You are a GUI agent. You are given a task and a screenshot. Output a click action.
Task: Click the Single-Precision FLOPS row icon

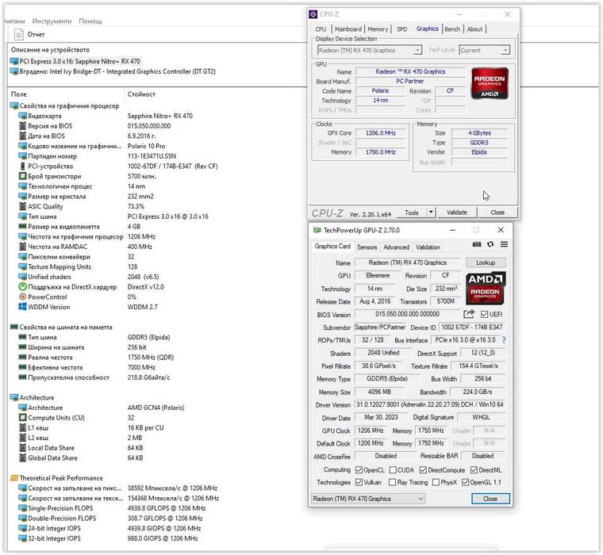point(23,508)
